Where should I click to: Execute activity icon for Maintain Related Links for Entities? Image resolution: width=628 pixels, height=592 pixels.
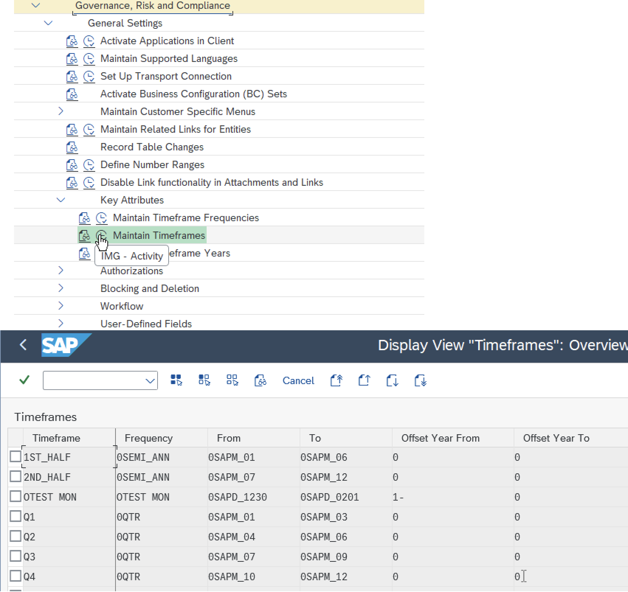89,129
